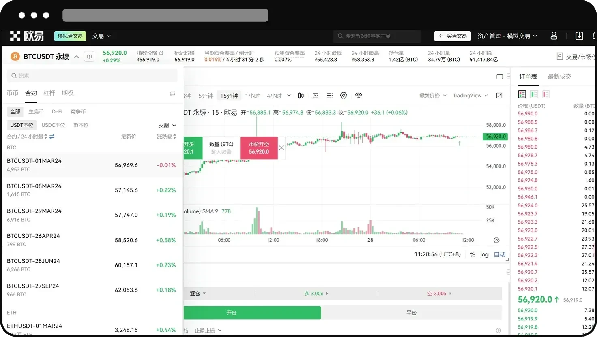Switch to the 最新成交 tab
Image resolution: width=597 pixels, height=337 pixels.
(x=559, y=76)
